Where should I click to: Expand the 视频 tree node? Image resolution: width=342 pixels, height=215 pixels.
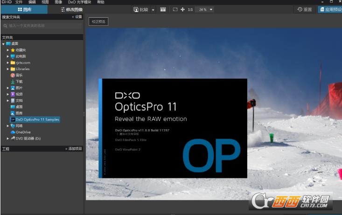7,94
